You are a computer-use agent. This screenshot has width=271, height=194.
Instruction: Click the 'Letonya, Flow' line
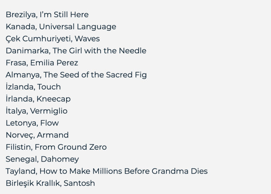coord(32,123)
